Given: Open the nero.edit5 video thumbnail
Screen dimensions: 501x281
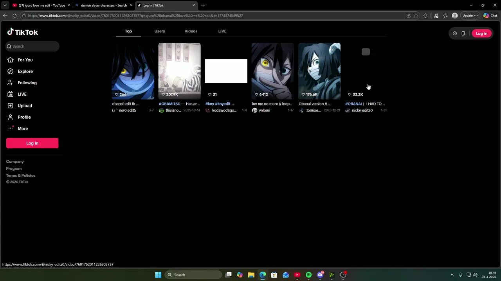Looking at the screenshot, I should [x=133, y=71].
